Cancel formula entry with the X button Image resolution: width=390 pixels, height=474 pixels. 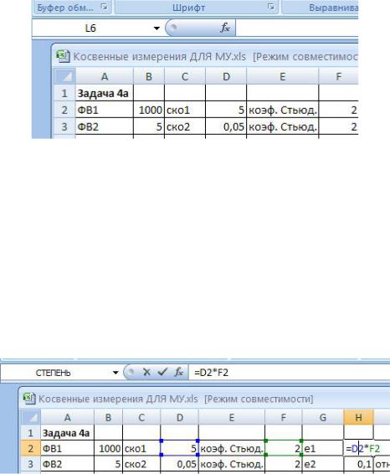tap(146, 372)
